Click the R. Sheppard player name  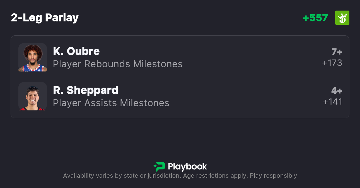coord(85,90)
